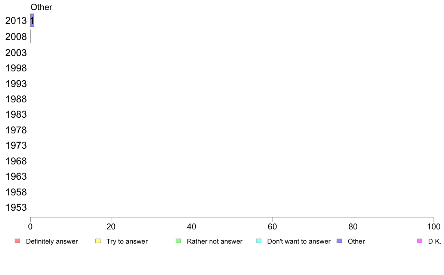
Task: Click the 1998 year label
Action: (16, 68)
